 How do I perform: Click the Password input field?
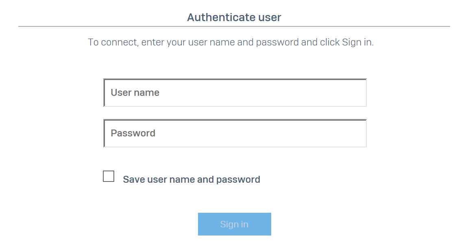tap(235, 133)
